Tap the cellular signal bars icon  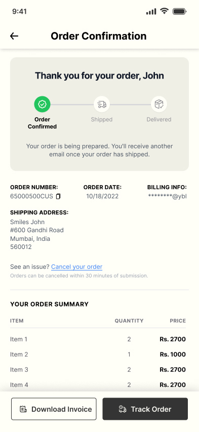[151, 11]
